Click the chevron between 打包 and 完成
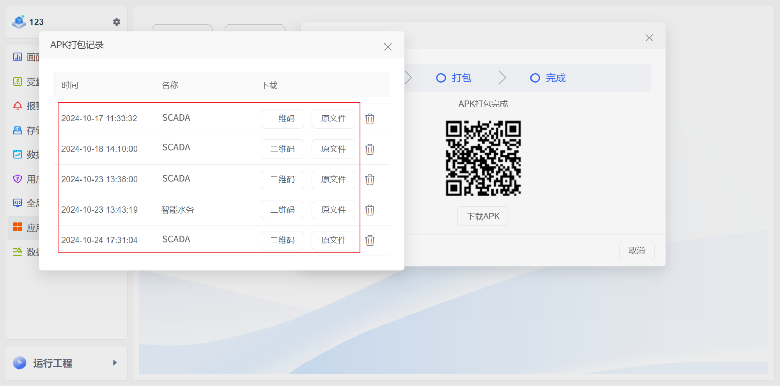Viewport: 780px width, 386px height. coord(502,78)
